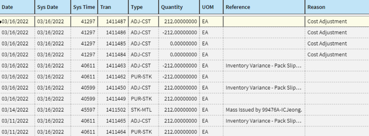Sort by the Reason column header
This screenshot has width=369, height=136.
point(337,7)
